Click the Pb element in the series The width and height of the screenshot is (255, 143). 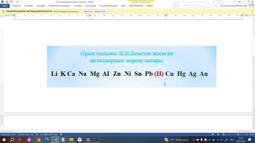[x=149, y=73]
